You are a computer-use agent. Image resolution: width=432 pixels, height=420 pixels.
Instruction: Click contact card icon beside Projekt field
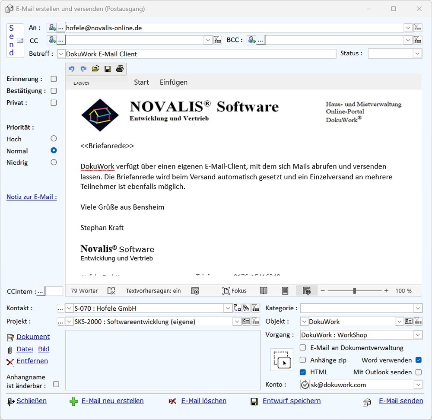click(246, 321)
